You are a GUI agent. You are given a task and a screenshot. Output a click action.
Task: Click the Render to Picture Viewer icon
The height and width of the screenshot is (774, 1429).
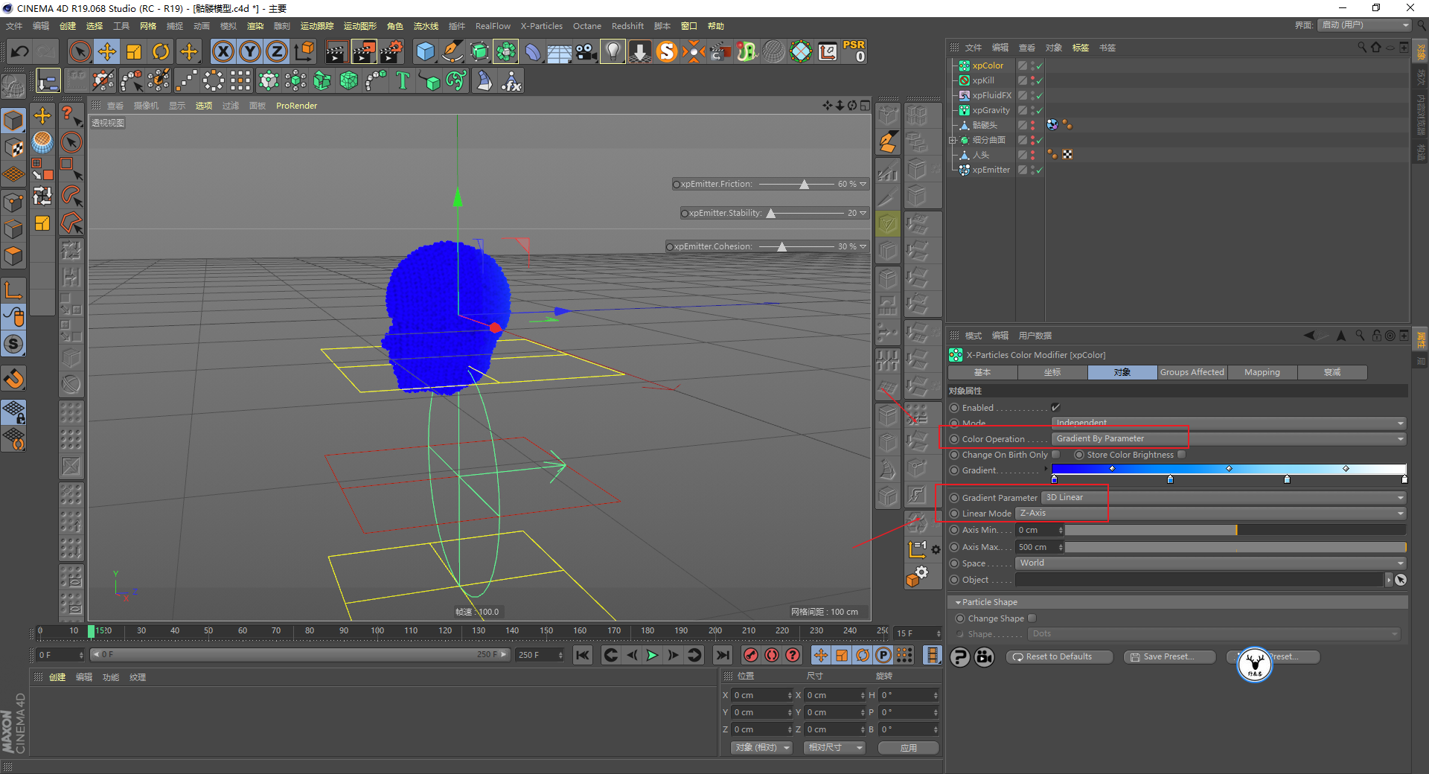(x=364, y=51)
